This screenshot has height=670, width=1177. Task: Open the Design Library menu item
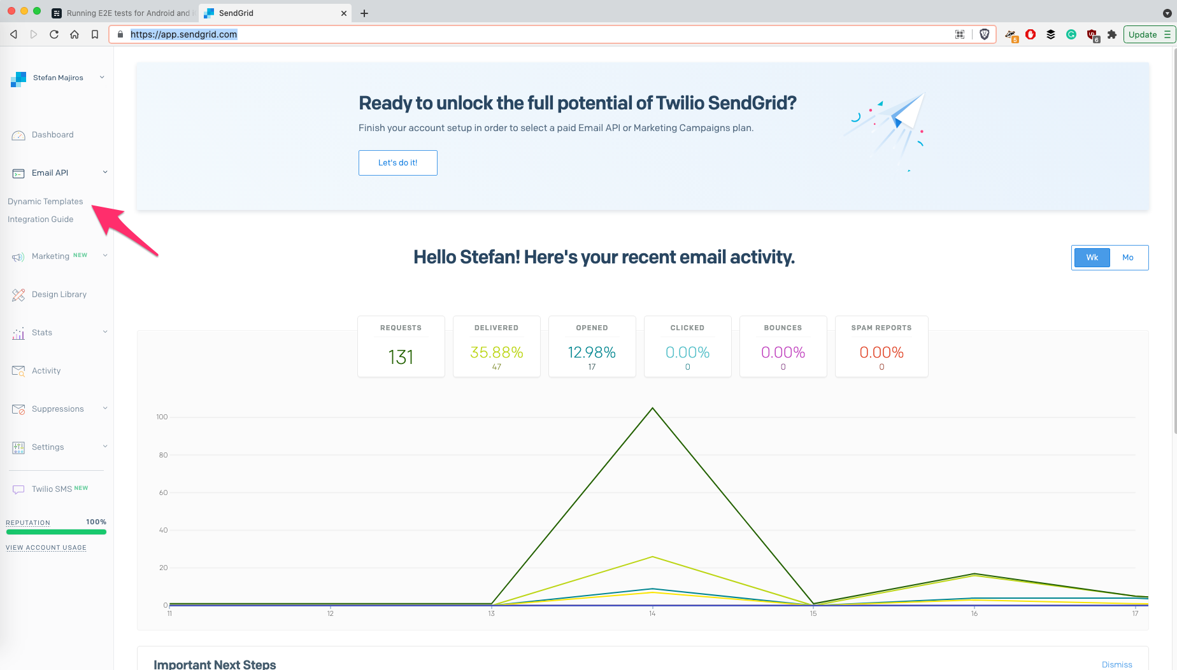[59, 295]
